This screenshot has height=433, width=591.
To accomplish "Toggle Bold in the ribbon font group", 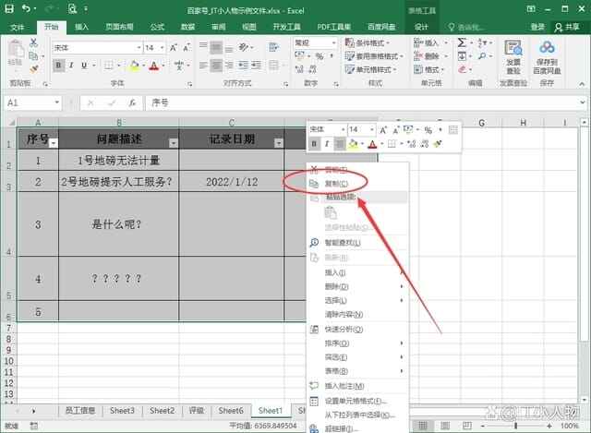I will tap(59, 66).
